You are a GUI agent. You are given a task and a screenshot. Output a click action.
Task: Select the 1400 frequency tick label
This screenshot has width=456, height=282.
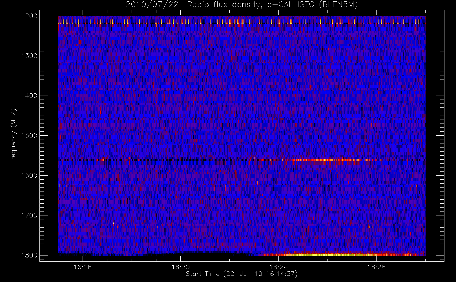click(x=29, y=96)
